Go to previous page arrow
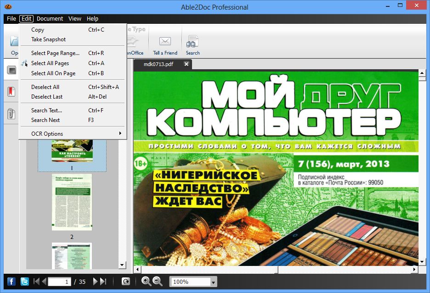 [x=44, y=281]
